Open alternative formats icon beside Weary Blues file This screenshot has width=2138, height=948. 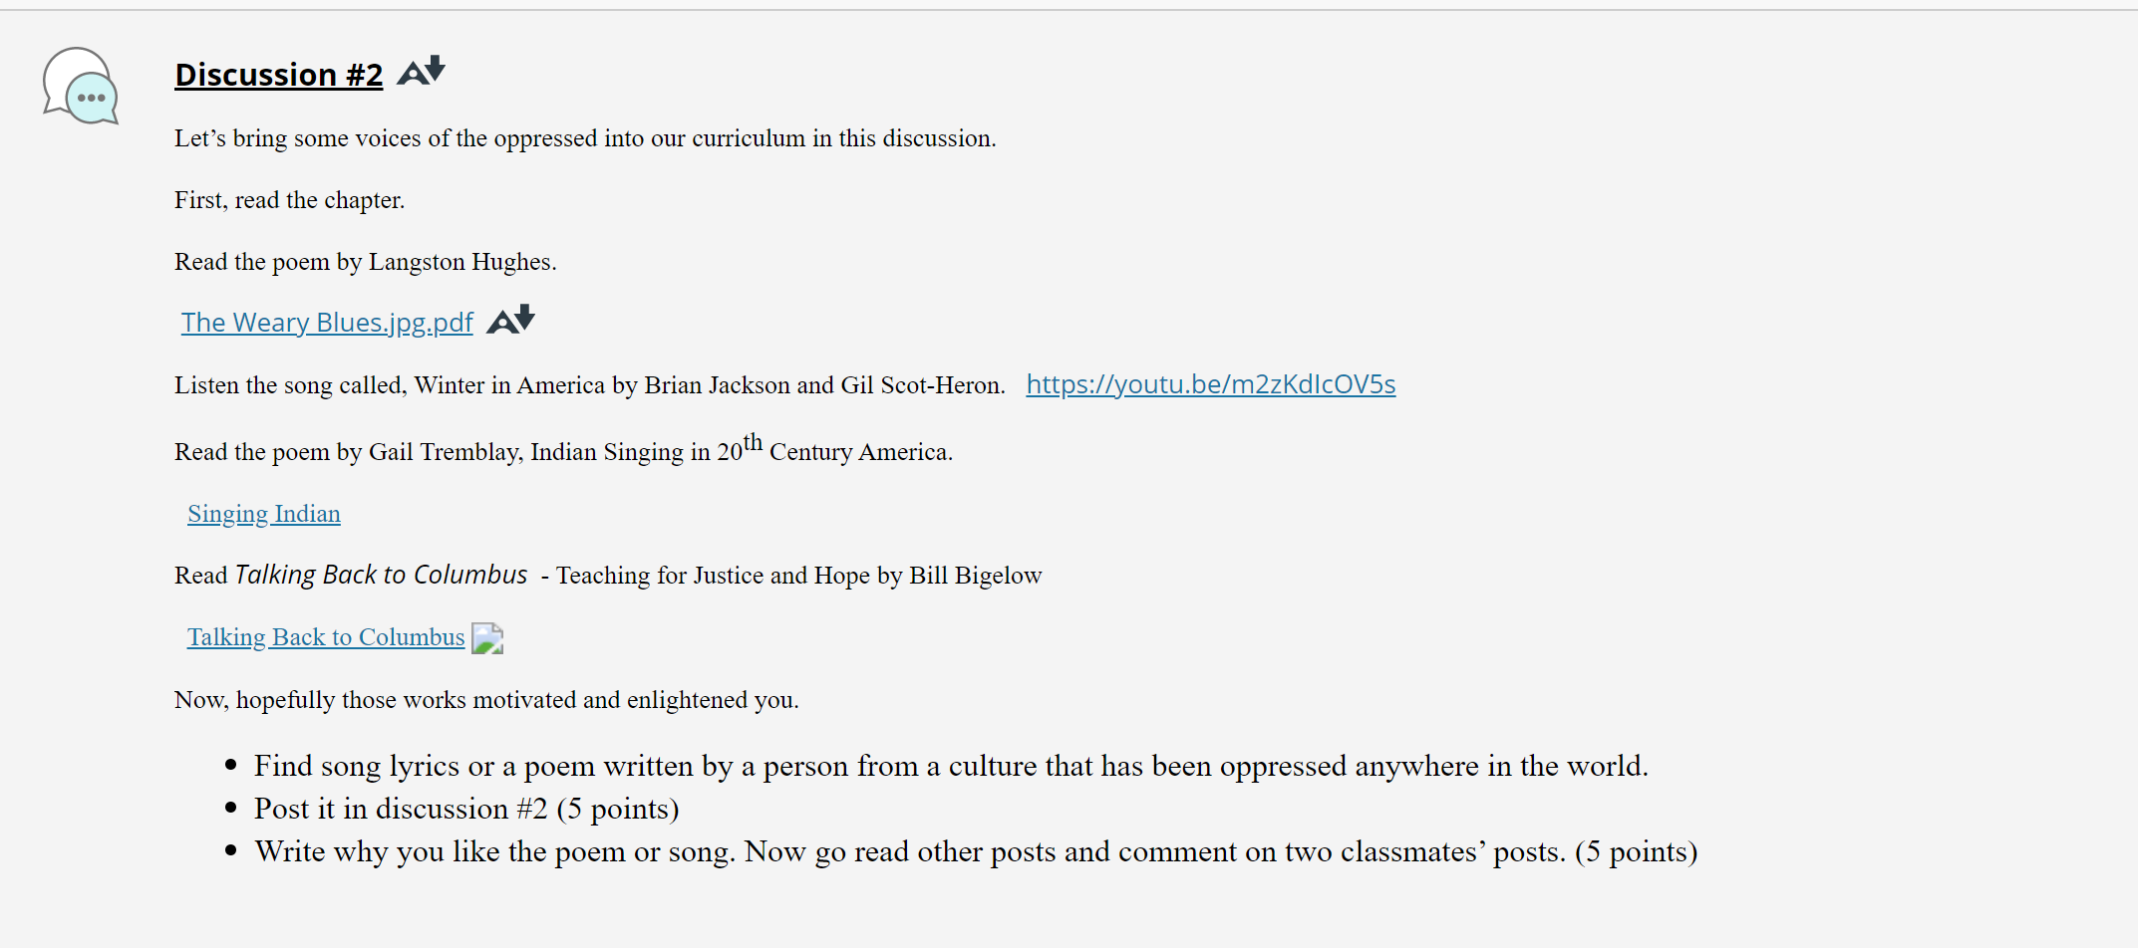coord(511,321)
